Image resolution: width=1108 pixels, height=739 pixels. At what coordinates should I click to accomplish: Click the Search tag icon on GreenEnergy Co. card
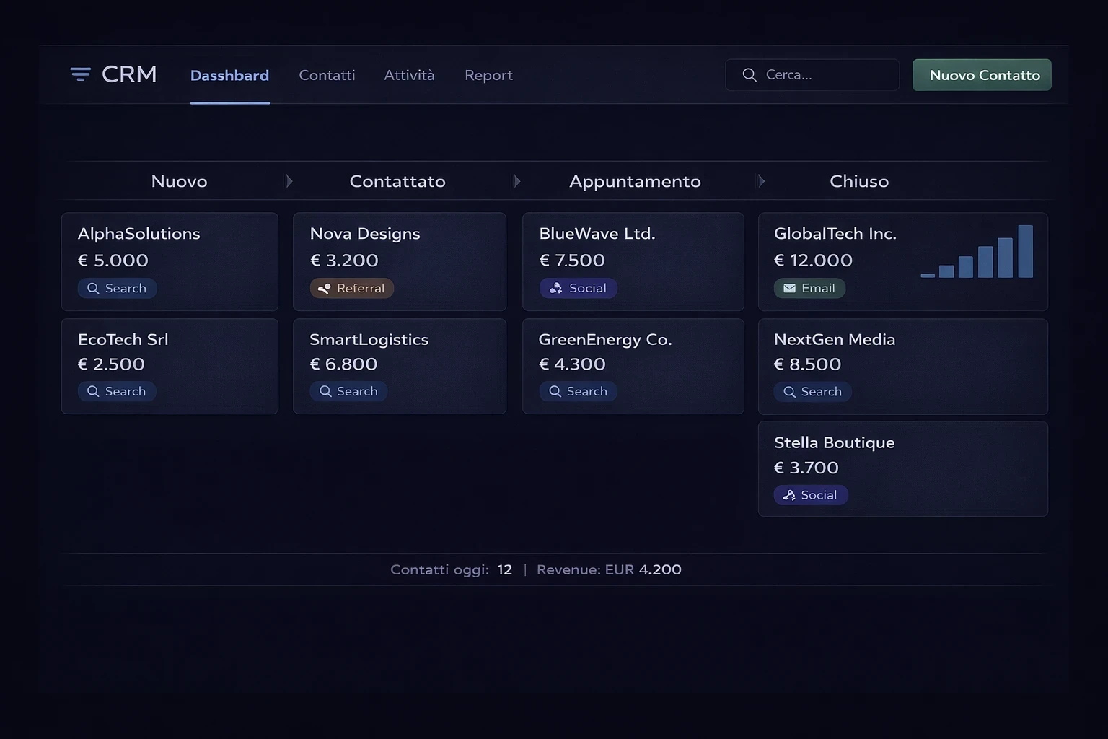[x=555, y=392]
